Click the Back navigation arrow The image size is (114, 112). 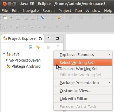pyautogui.click(x=38, y=27)
